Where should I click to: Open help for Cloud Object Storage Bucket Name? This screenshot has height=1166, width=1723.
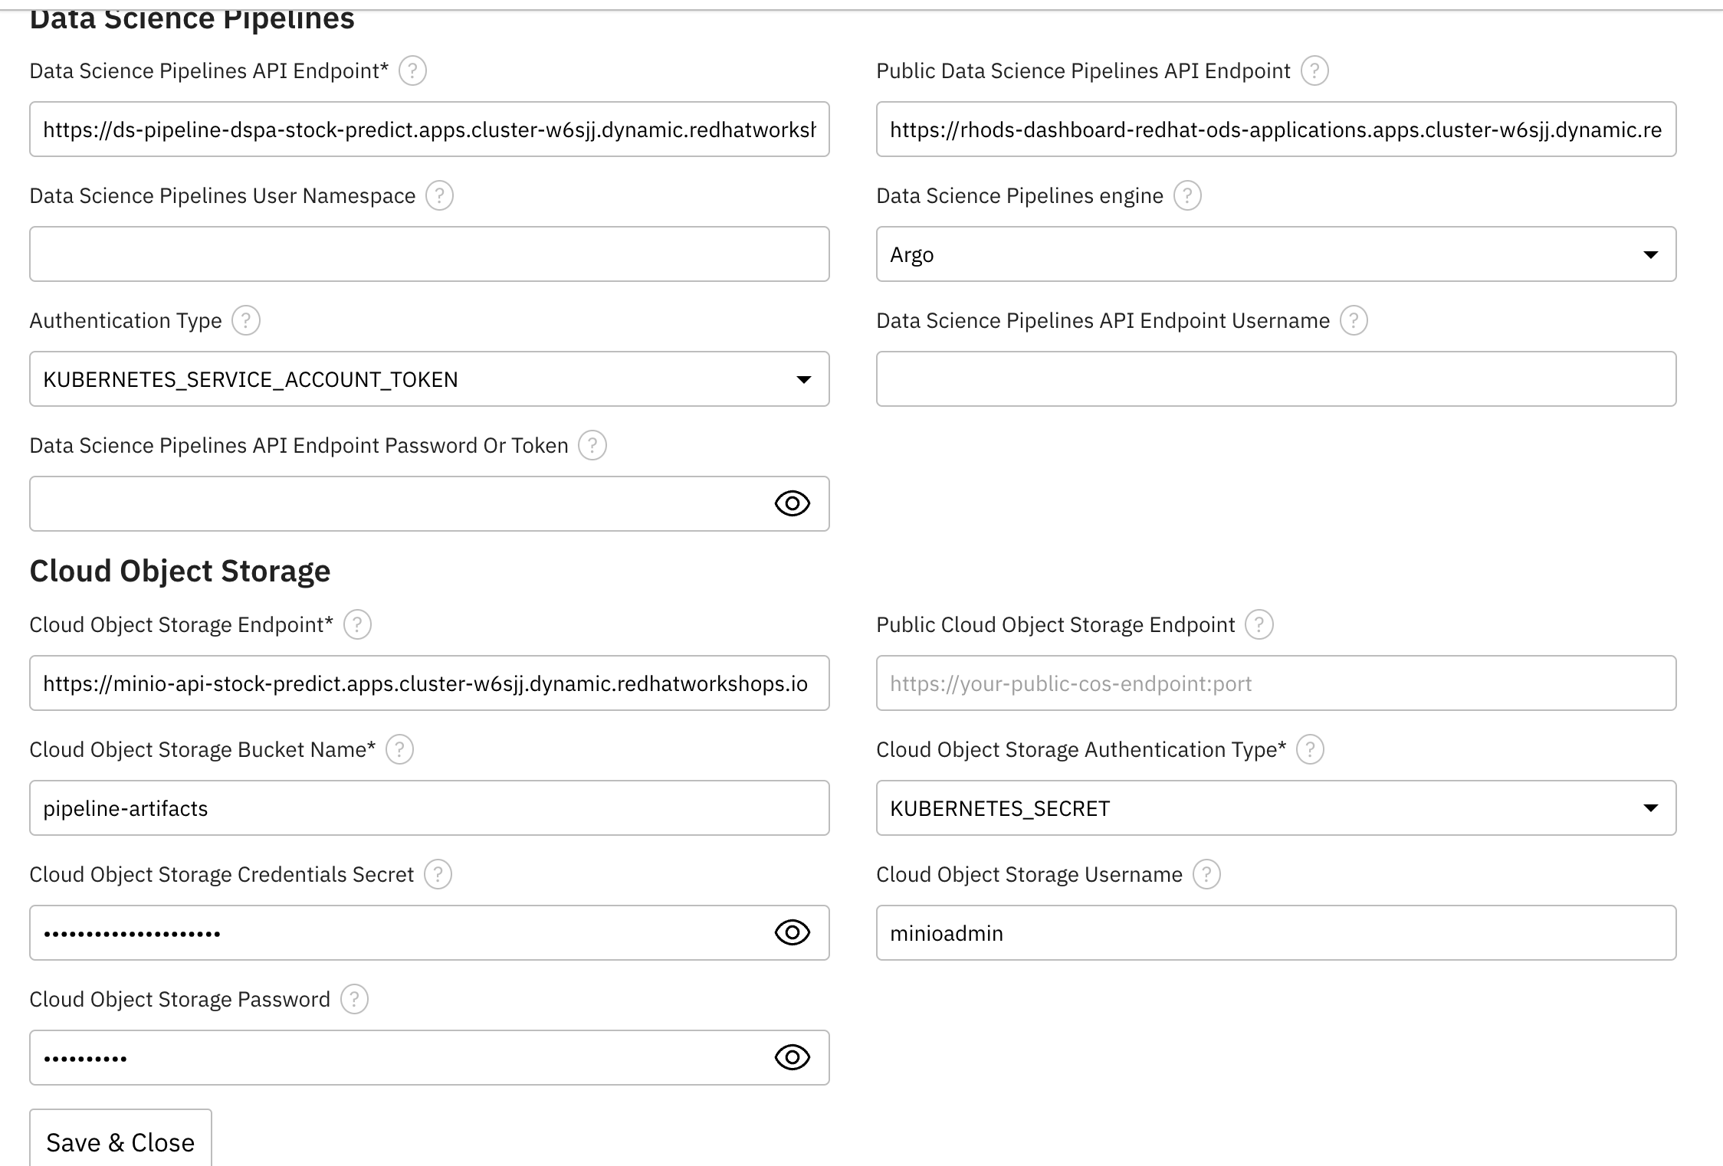pos(399,749)
